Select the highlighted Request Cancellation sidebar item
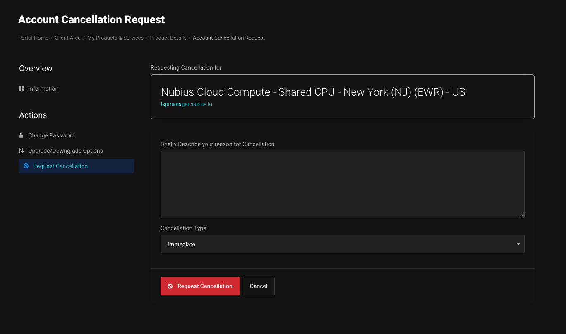Image resolution: width=566 pixels, height=334 pixels. [x=60, y=166]
